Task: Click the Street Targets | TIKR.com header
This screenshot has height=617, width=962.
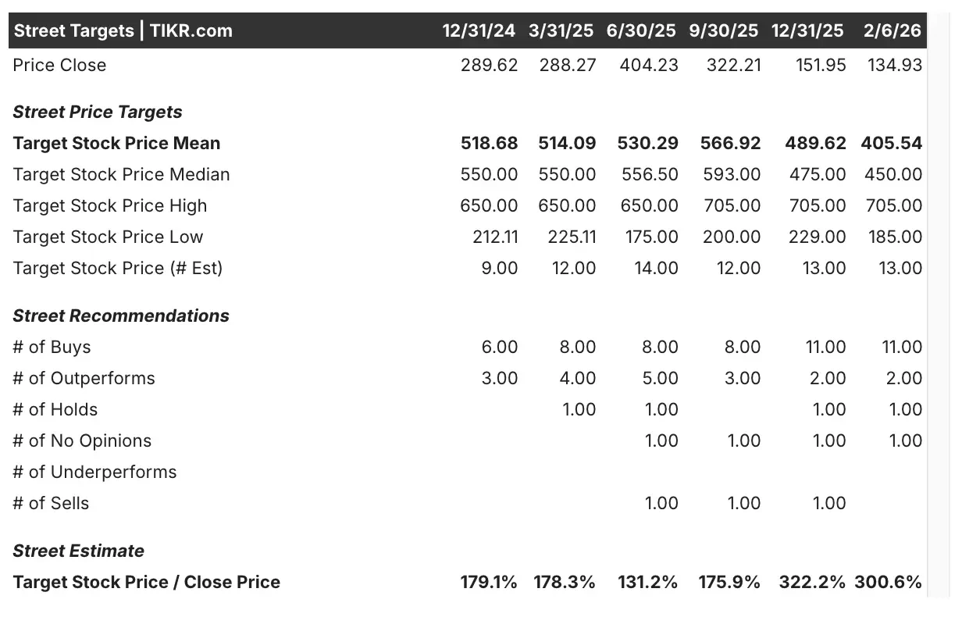Action: [123, 31]
